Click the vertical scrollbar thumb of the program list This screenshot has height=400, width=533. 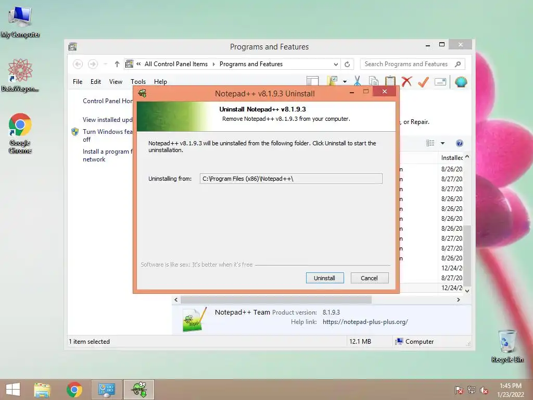click(467, 255)
